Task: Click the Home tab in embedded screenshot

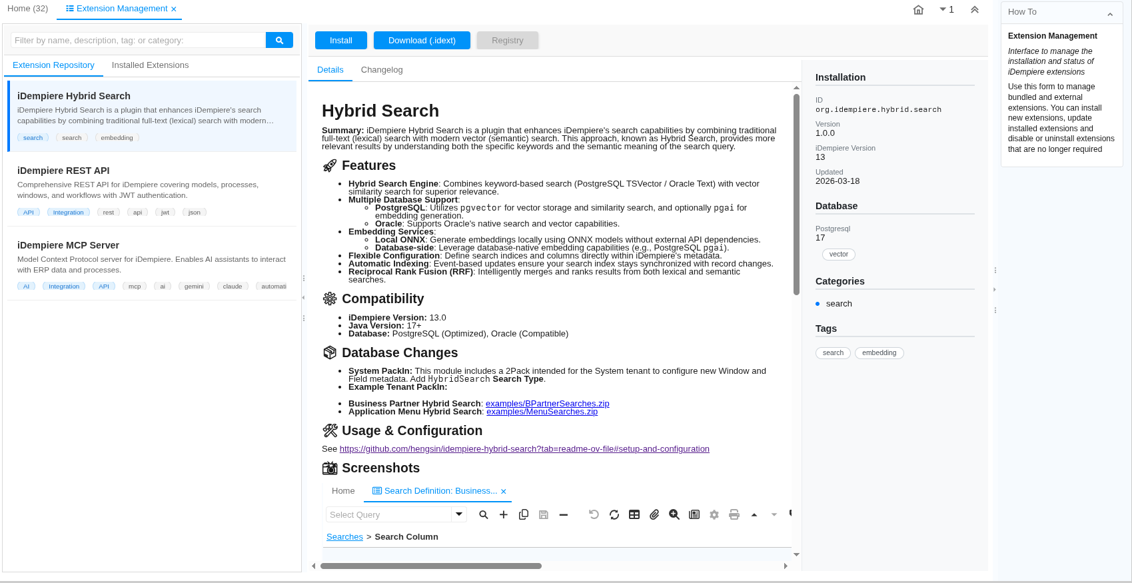Action: 343,491
